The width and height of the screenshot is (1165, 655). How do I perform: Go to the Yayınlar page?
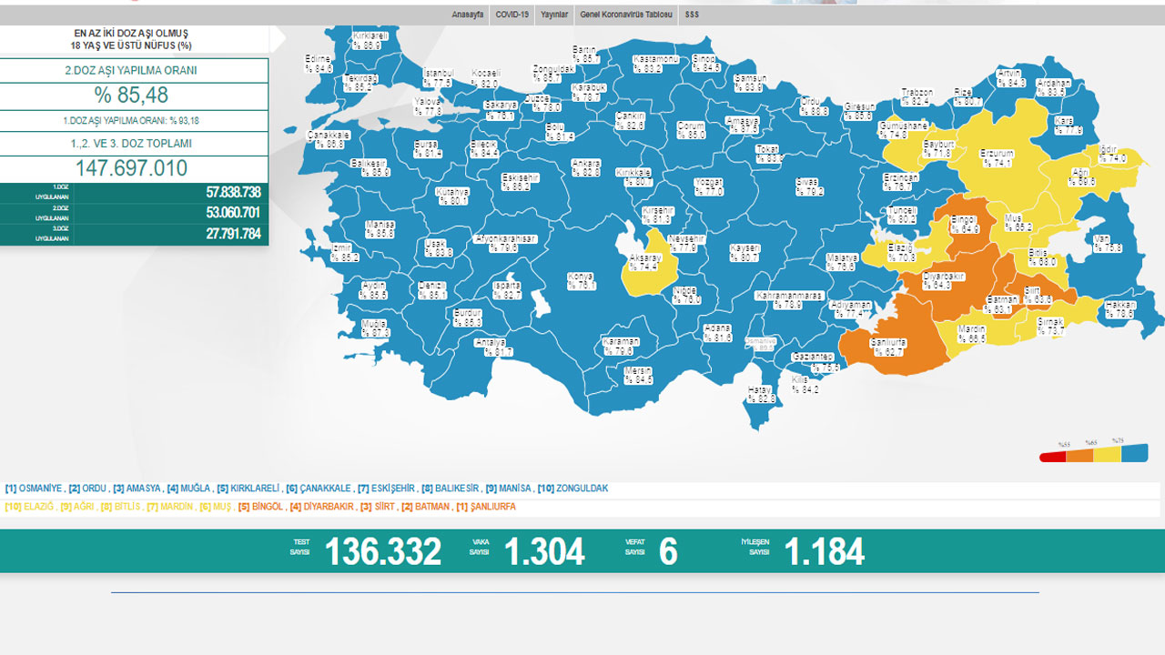pyautogui.click(x=553, y=15)
